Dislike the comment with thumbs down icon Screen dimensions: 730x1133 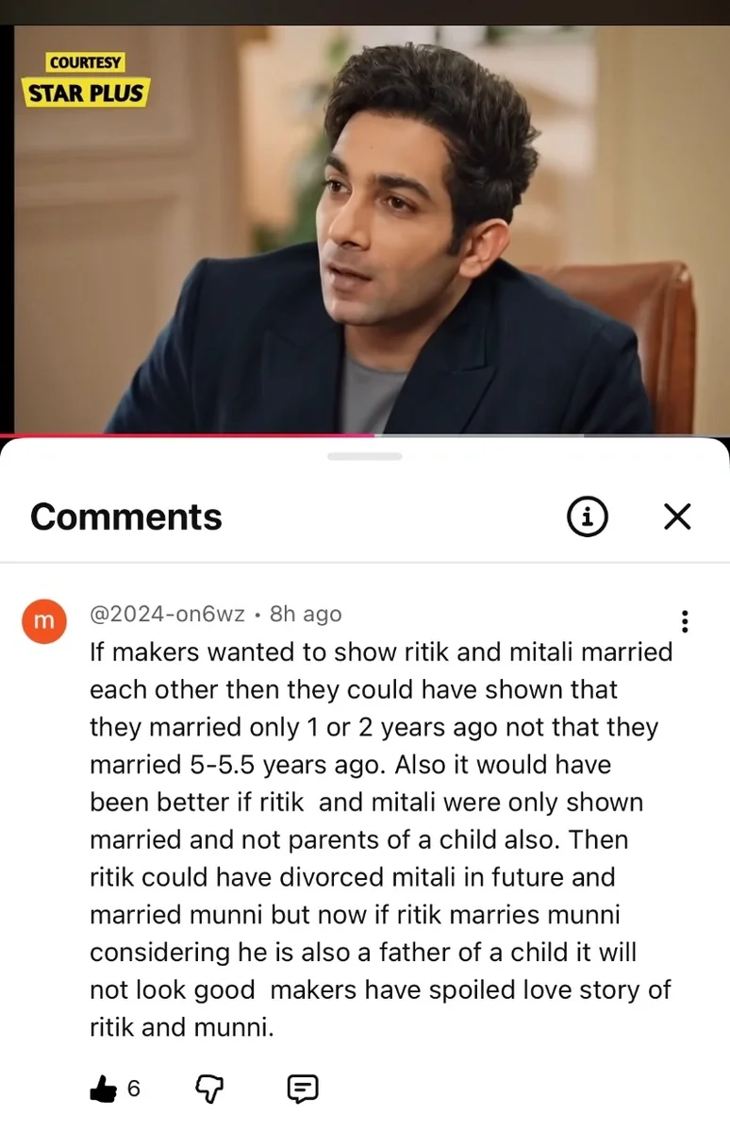(x=209, y=1090)
